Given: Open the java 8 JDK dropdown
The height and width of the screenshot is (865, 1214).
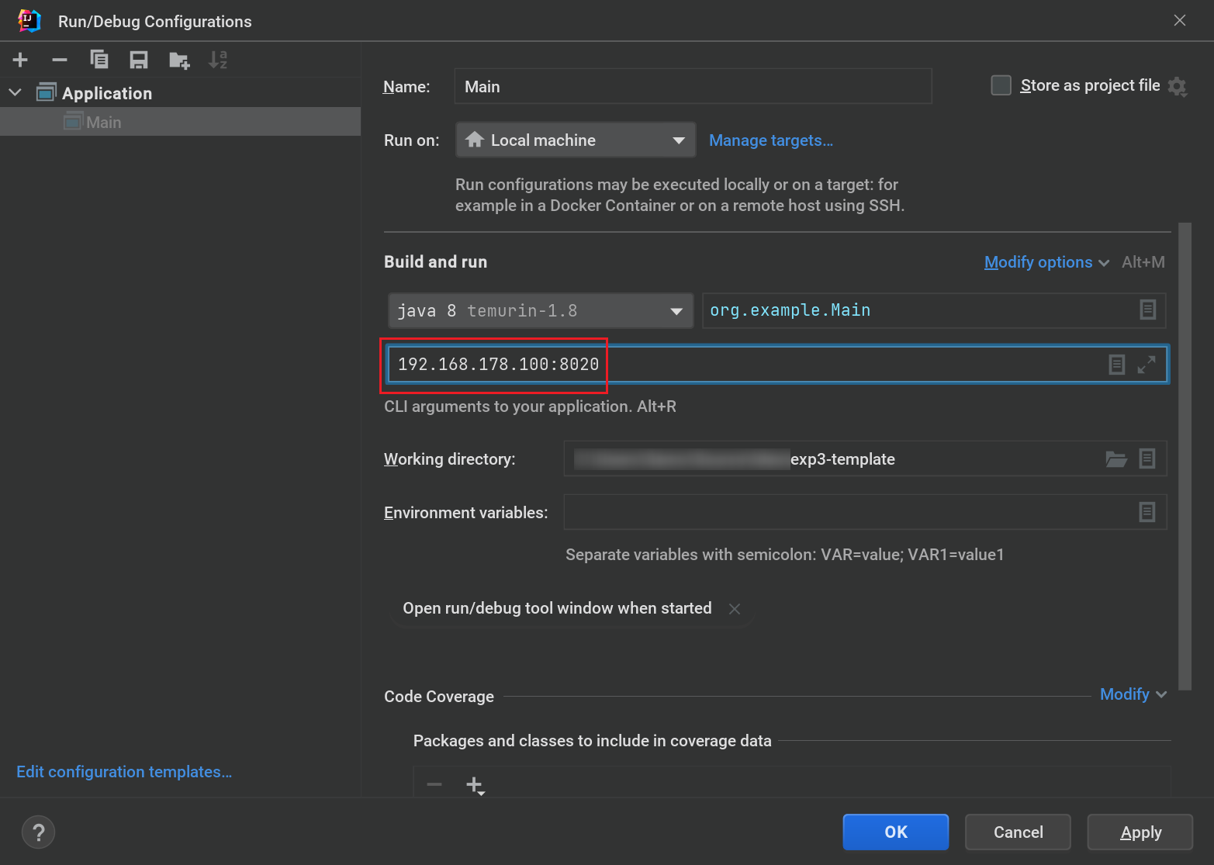Looking at the screenshot, I should [540, 311].
